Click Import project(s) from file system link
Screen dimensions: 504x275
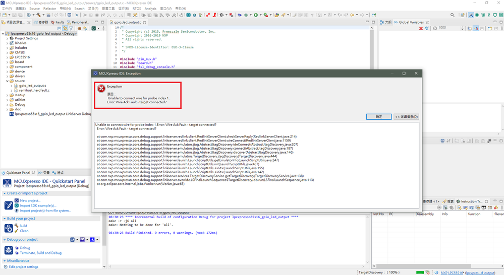click(45, 211)
